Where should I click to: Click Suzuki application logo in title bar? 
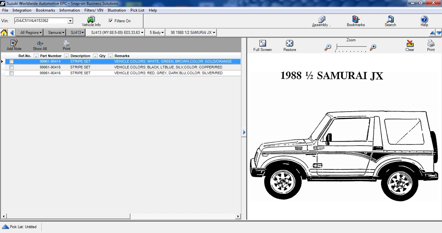pos(3,3)
